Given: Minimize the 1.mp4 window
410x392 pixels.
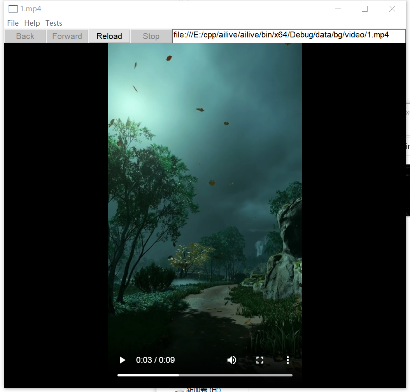Looking at the screenshot, I should [338, 9].
